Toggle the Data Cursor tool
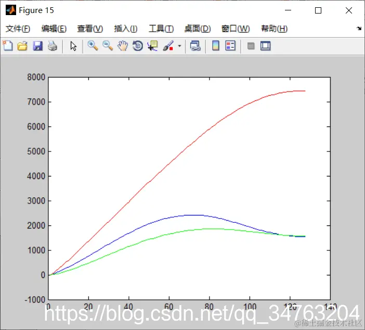Screen dimensions: 365x330 click(x=153, y=46)
